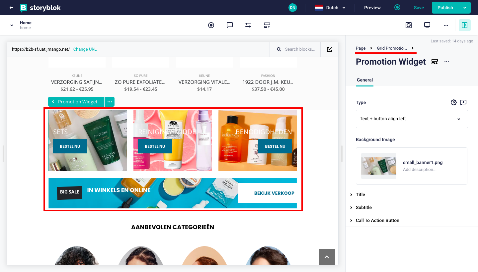This screenshot has width=478, height=272.
Task: Click Page in the breadcrumb
Action: [x=360, y=48]
